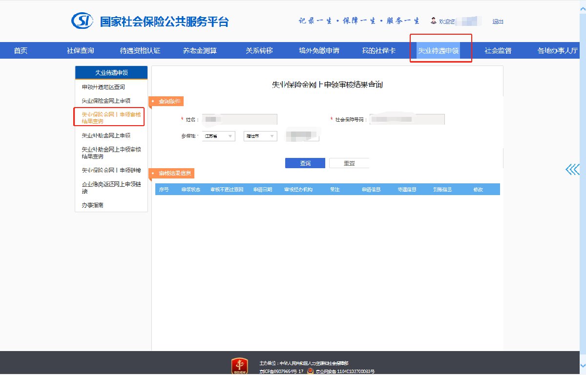Open 失业保险金网上申领 in the sidebar

106,101
